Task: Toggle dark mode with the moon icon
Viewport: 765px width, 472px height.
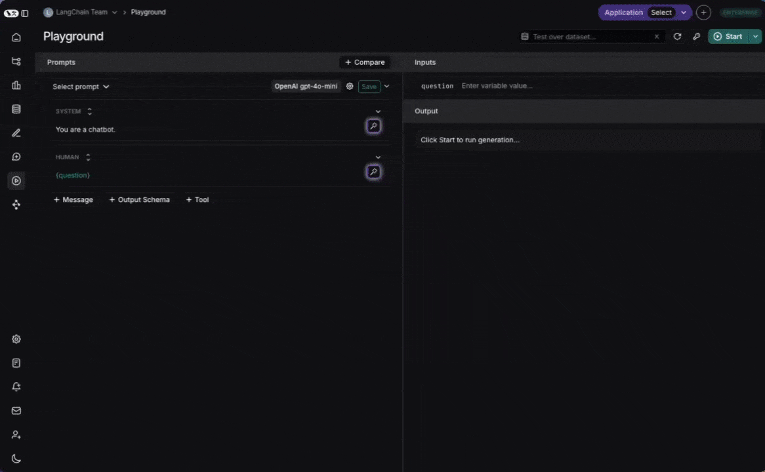Action: click(x=16, y=459)
